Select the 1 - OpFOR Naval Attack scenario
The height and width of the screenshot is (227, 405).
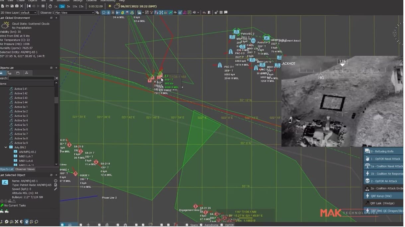pyautogui.click(x=383, y=159)
